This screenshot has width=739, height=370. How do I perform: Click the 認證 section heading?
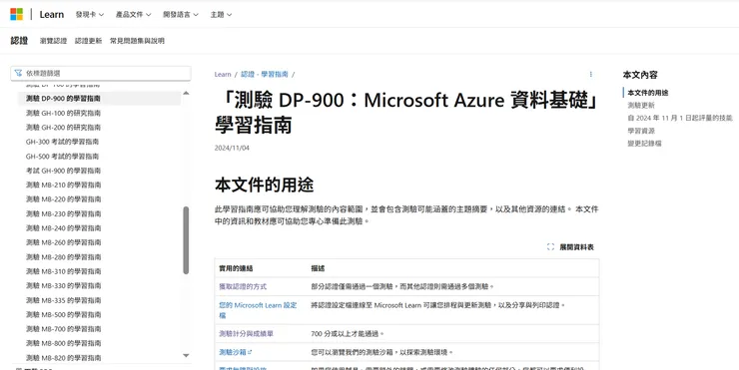(x=19, y=41)
